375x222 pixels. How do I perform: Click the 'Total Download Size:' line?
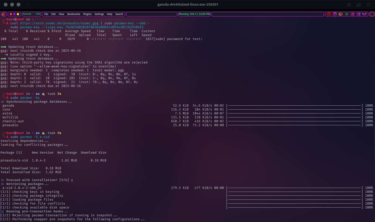coord(31,168)
